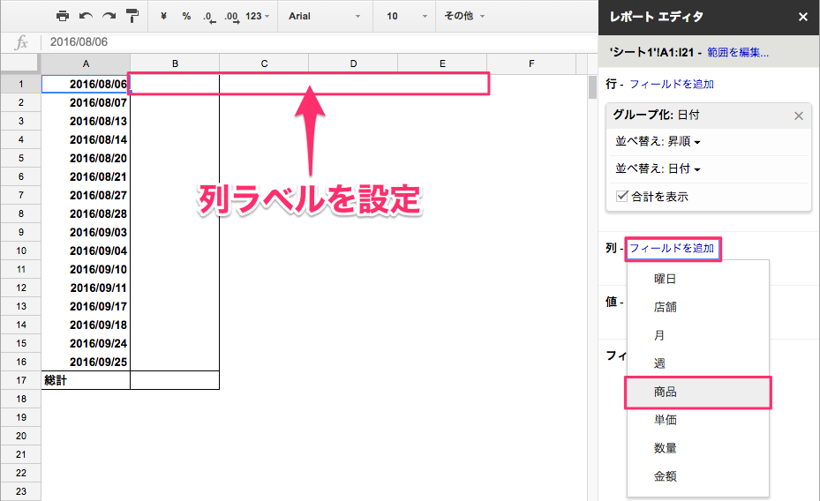This screenshot has width=820, height=501.
Task: Increase decimal places
Action: point(231,17)
